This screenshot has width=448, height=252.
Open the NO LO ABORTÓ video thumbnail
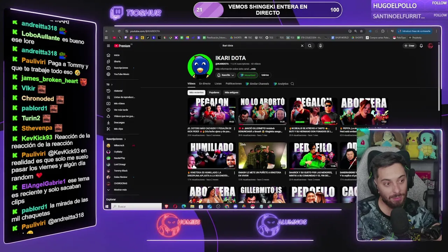click(262, 111)
